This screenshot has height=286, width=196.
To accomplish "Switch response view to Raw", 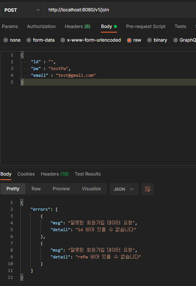I will tap(36, 189).
